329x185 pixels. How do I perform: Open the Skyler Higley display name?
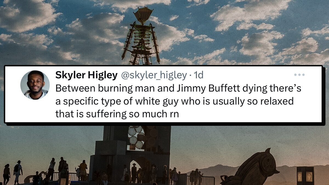pyautogui.click(x=86, y=75)
